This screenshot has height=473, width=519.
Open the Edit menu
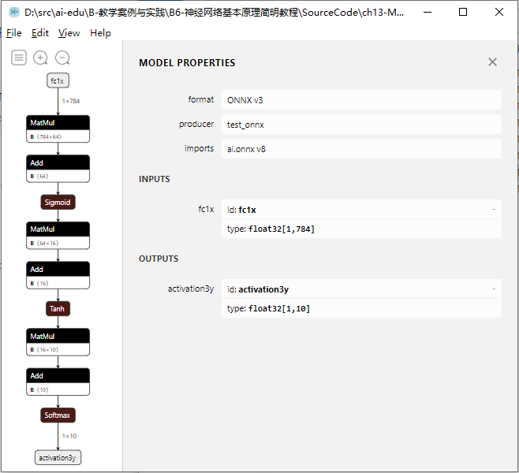[40, 33]
